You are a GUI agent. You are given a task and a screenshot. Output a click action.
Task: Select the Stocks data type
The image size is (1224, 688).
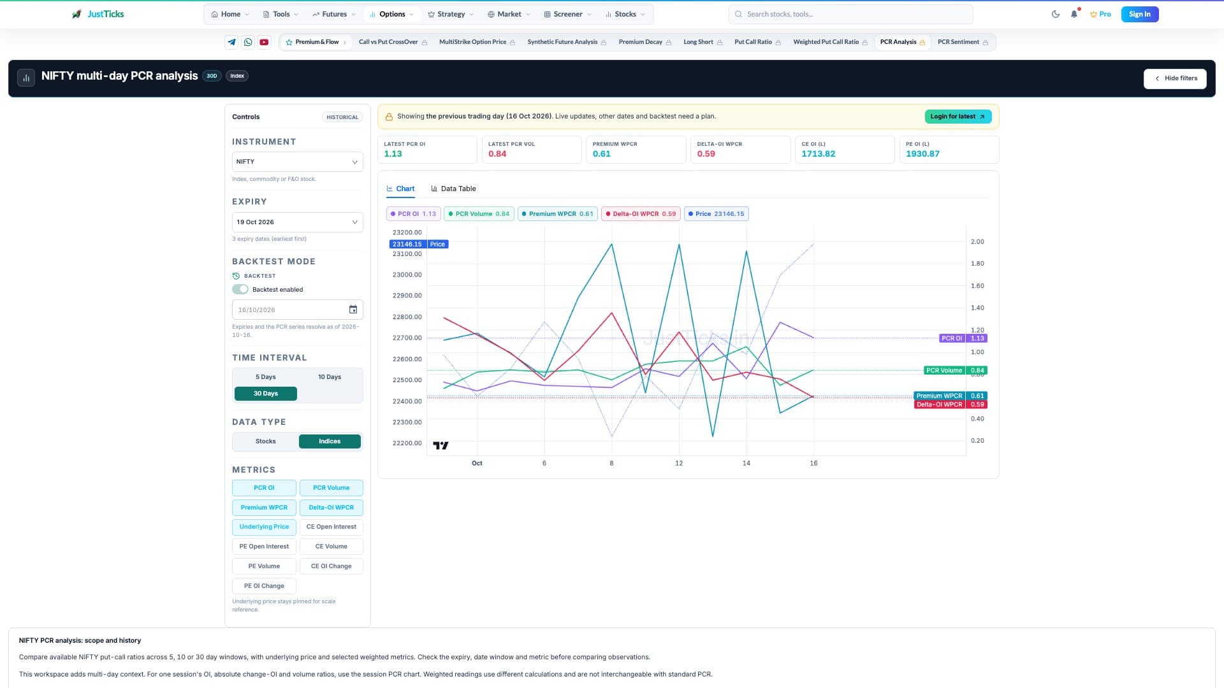265,441
